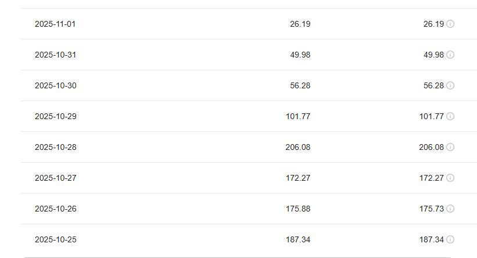Click the 2025-10-29 date entry
477x258 pixels.
(x=55, y=116)
